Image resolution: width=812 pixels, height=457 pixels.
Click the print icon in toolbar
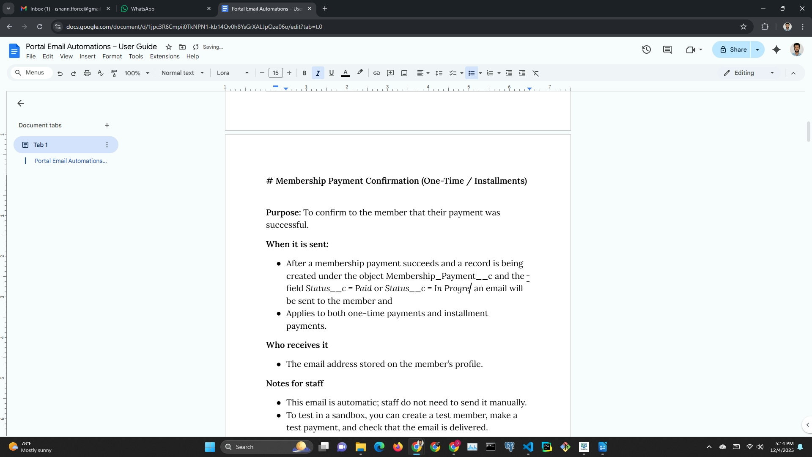pos(87,73)
